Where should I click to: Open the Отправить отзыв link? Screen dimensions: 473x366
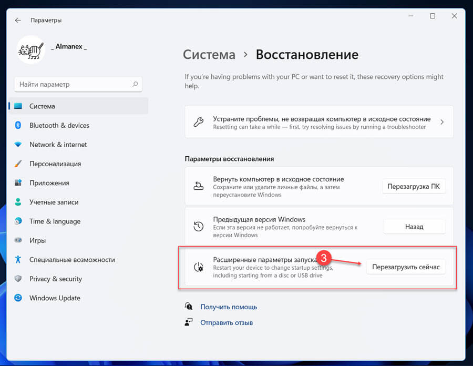point(227,322)
